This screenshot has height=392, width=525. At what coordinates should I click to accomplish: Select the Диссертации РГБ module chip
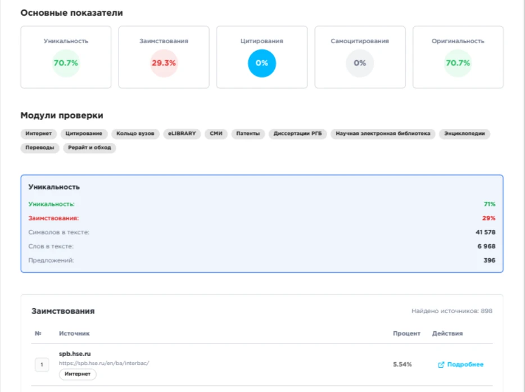(x=298, y=134)
